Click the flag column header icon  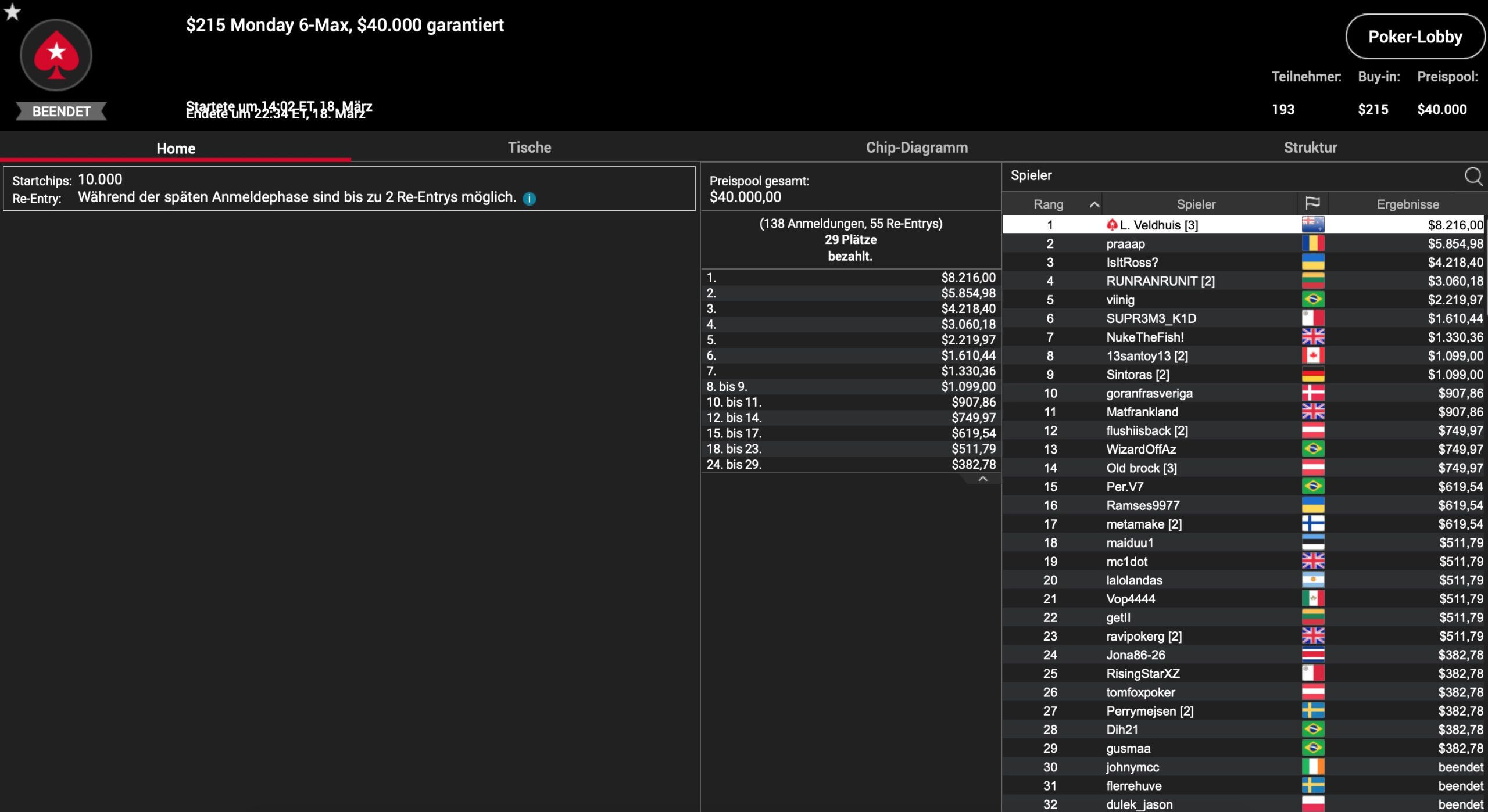[x=1312, y=203]
